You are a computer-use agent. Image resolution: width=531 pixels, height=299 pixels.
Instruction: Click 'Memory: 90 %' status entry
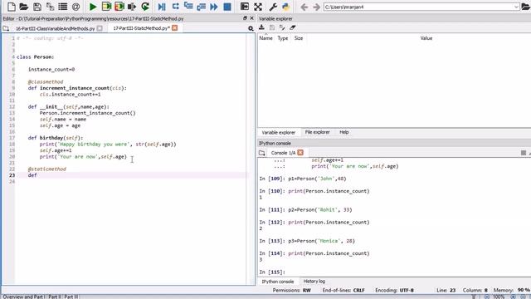pyautogui.click(x=512, y=290)
